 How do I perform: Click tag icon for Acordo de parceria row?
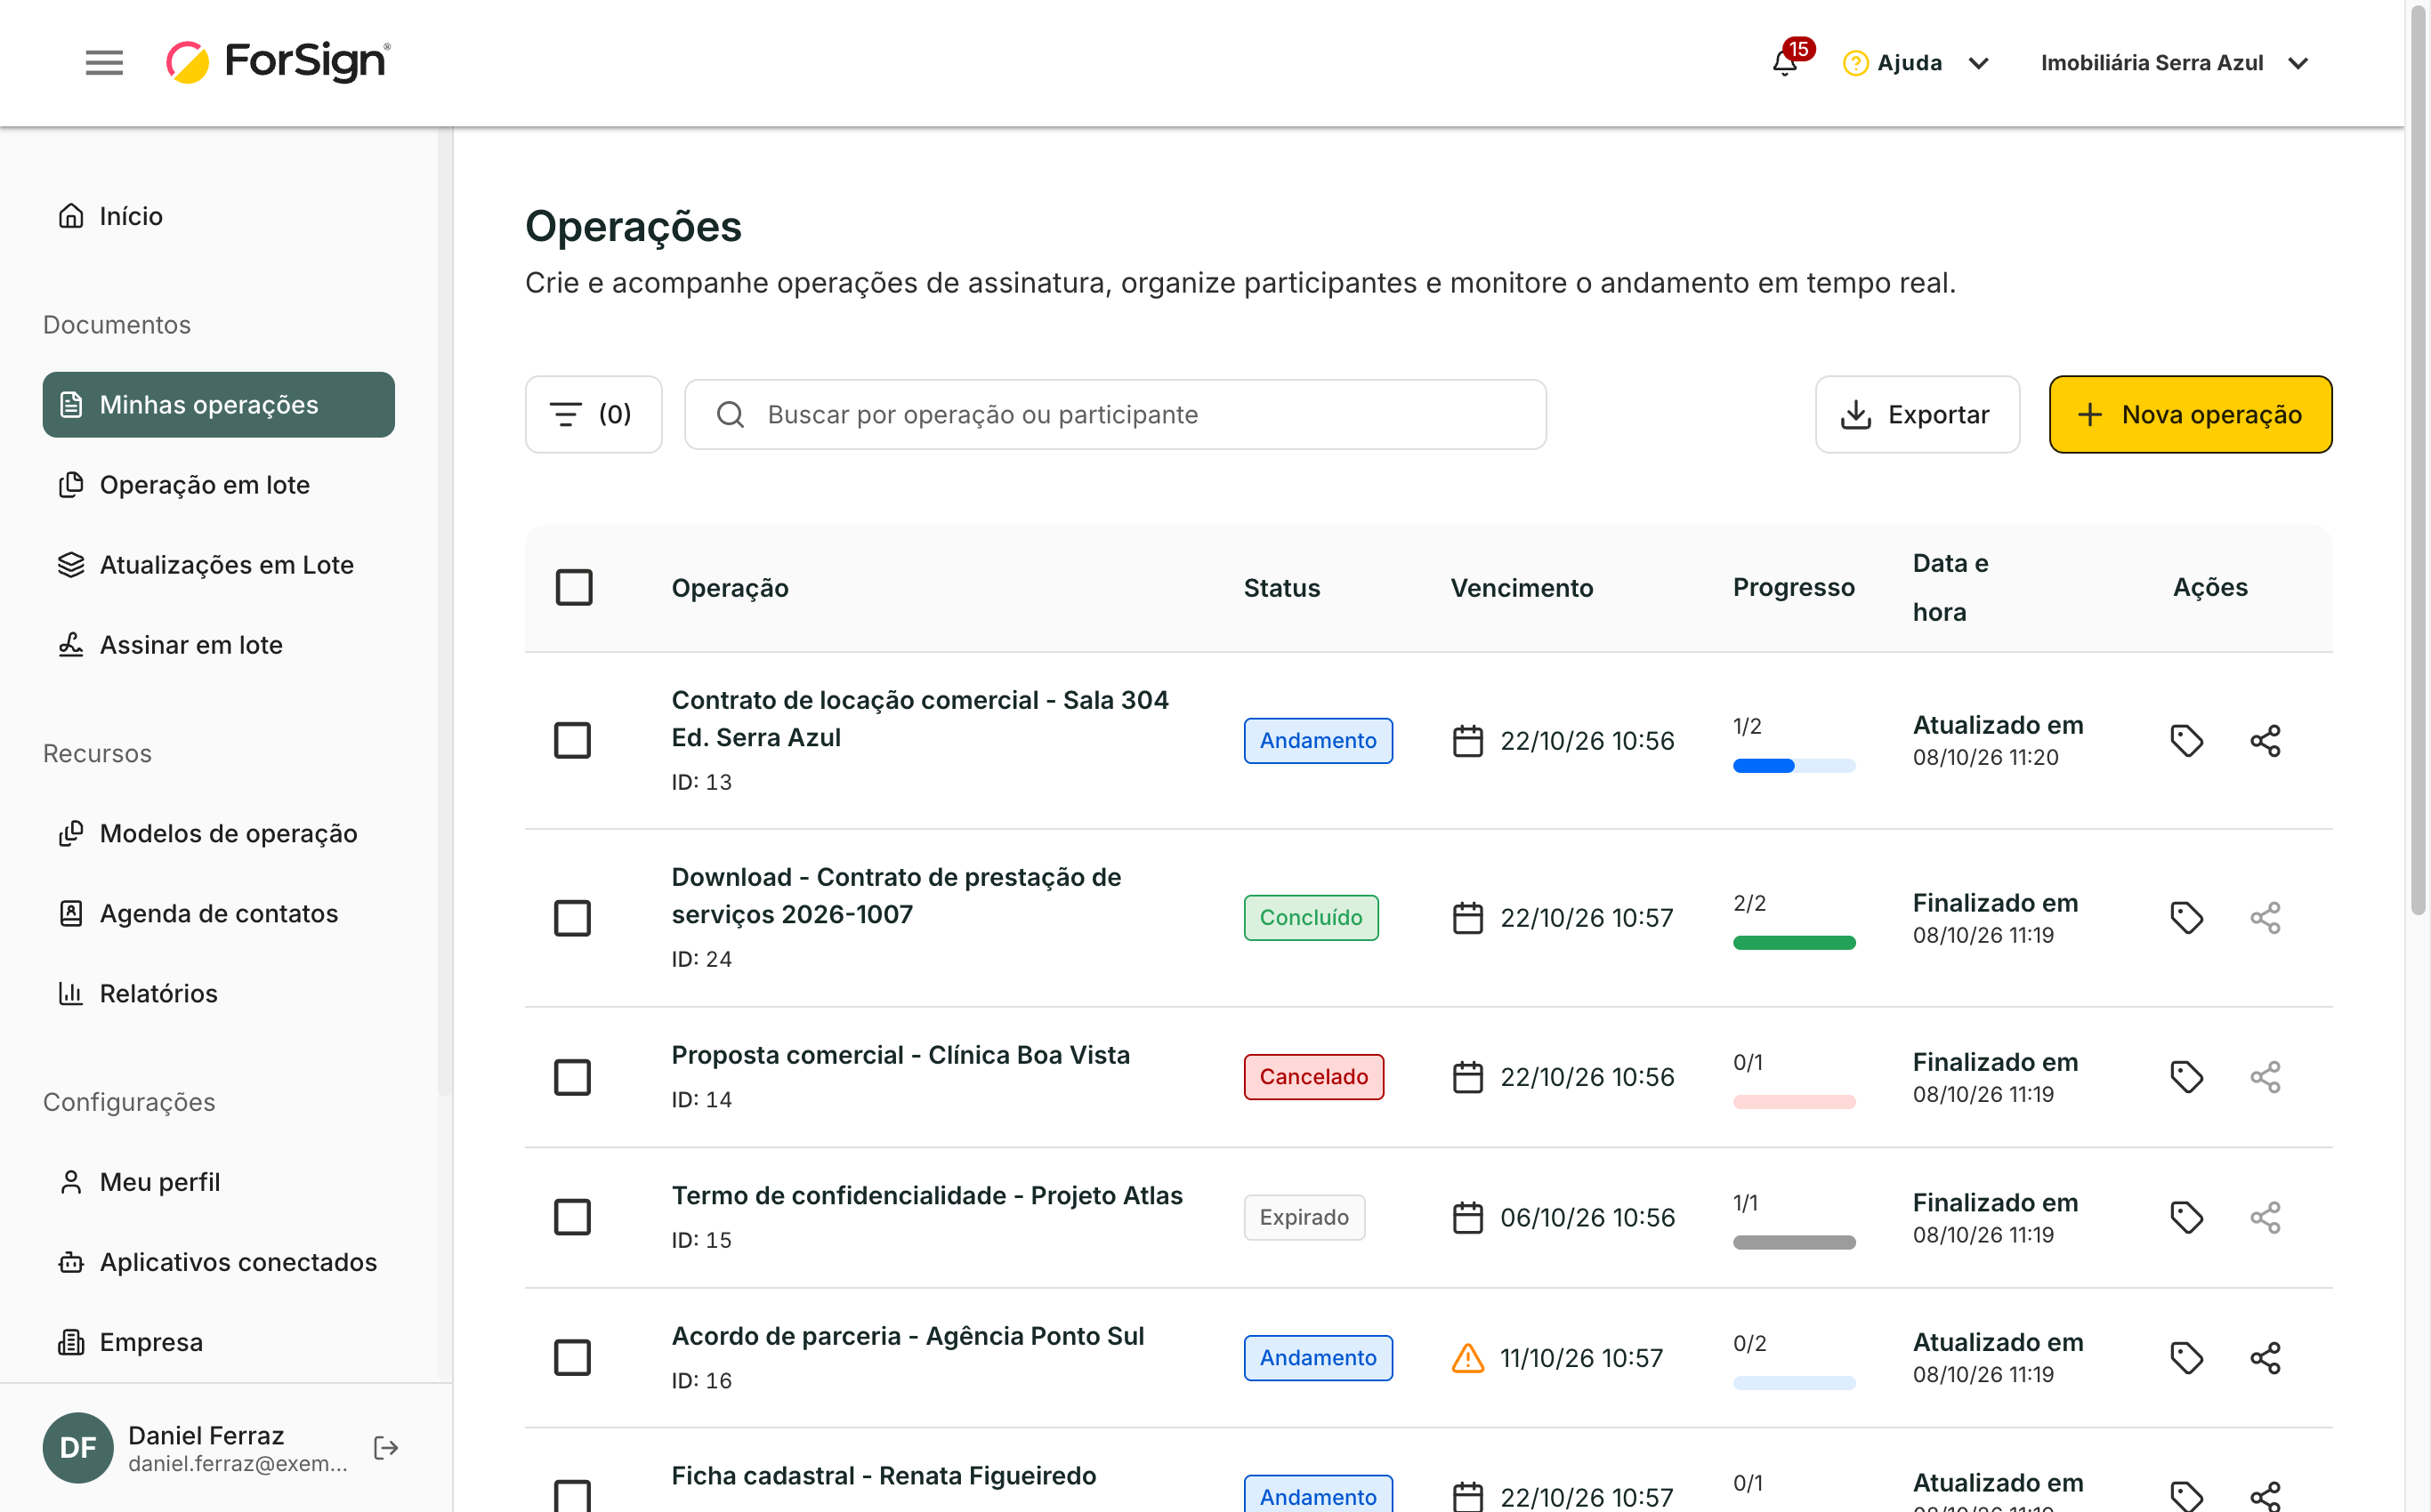[2187, 1358]
